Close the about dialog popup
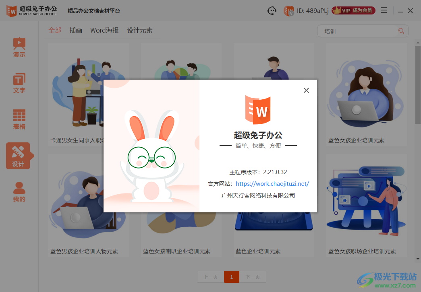The image size is (421, 292). (306, 90)
